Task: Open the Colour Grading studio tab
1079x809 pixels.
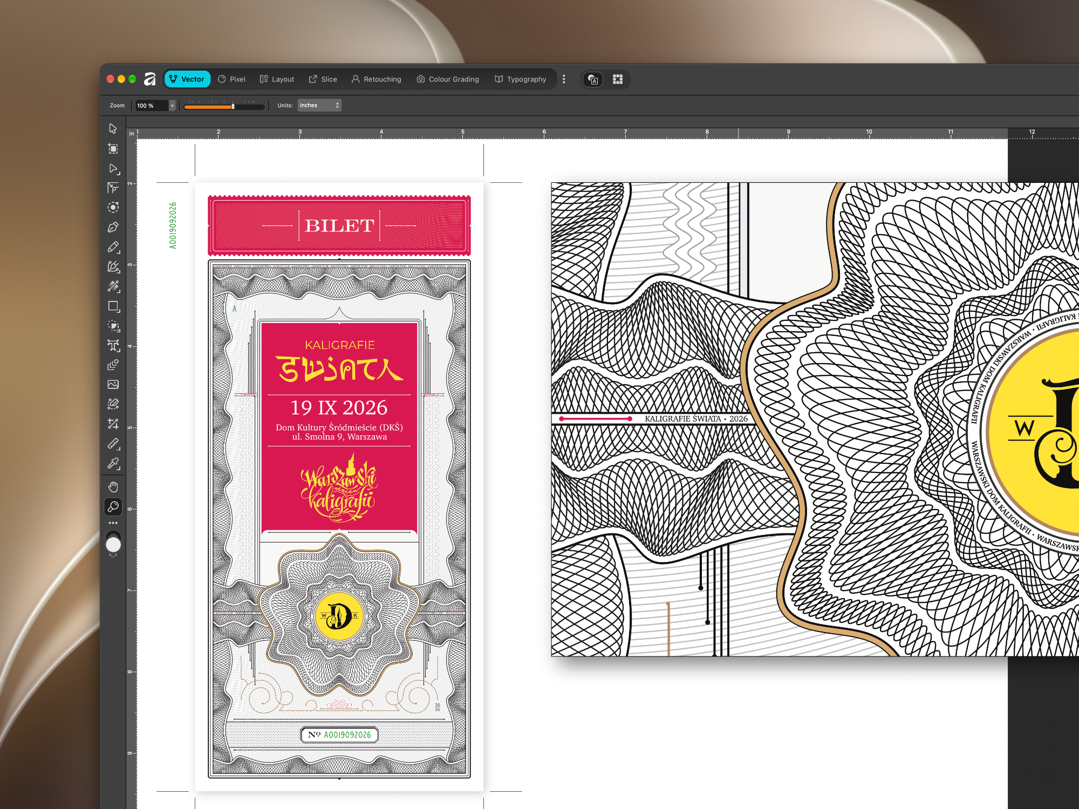Action: tap(448, 79)
